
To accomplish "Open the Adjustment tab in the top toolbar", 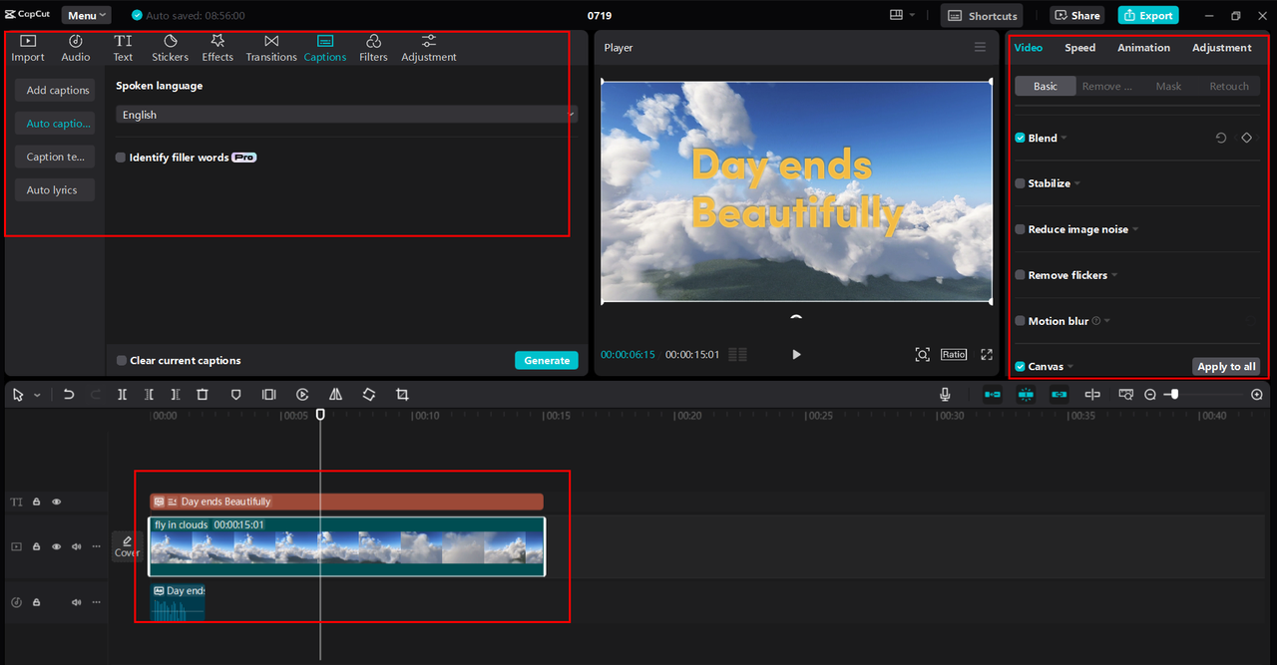I will point(429,48).
